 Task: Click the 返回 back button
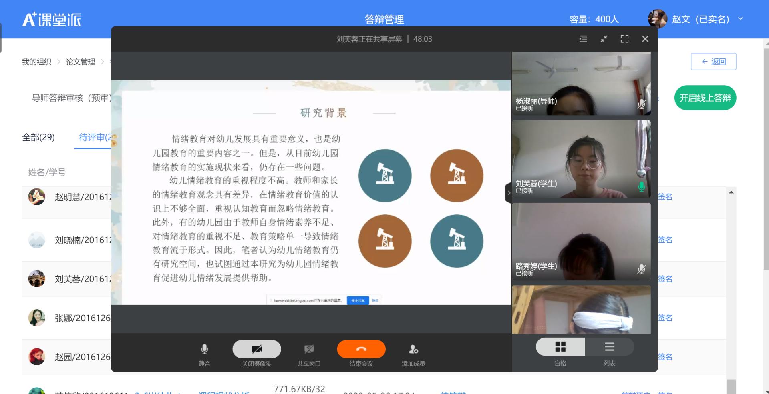point(713,62)
